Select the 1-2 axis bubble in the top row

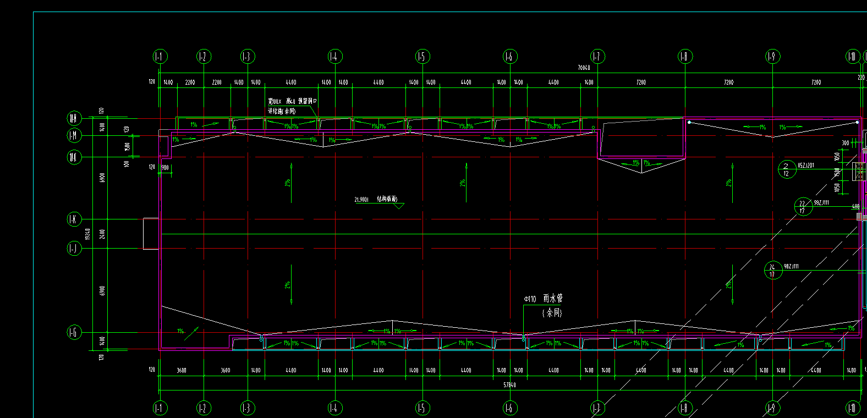click(x=204, y=56)
